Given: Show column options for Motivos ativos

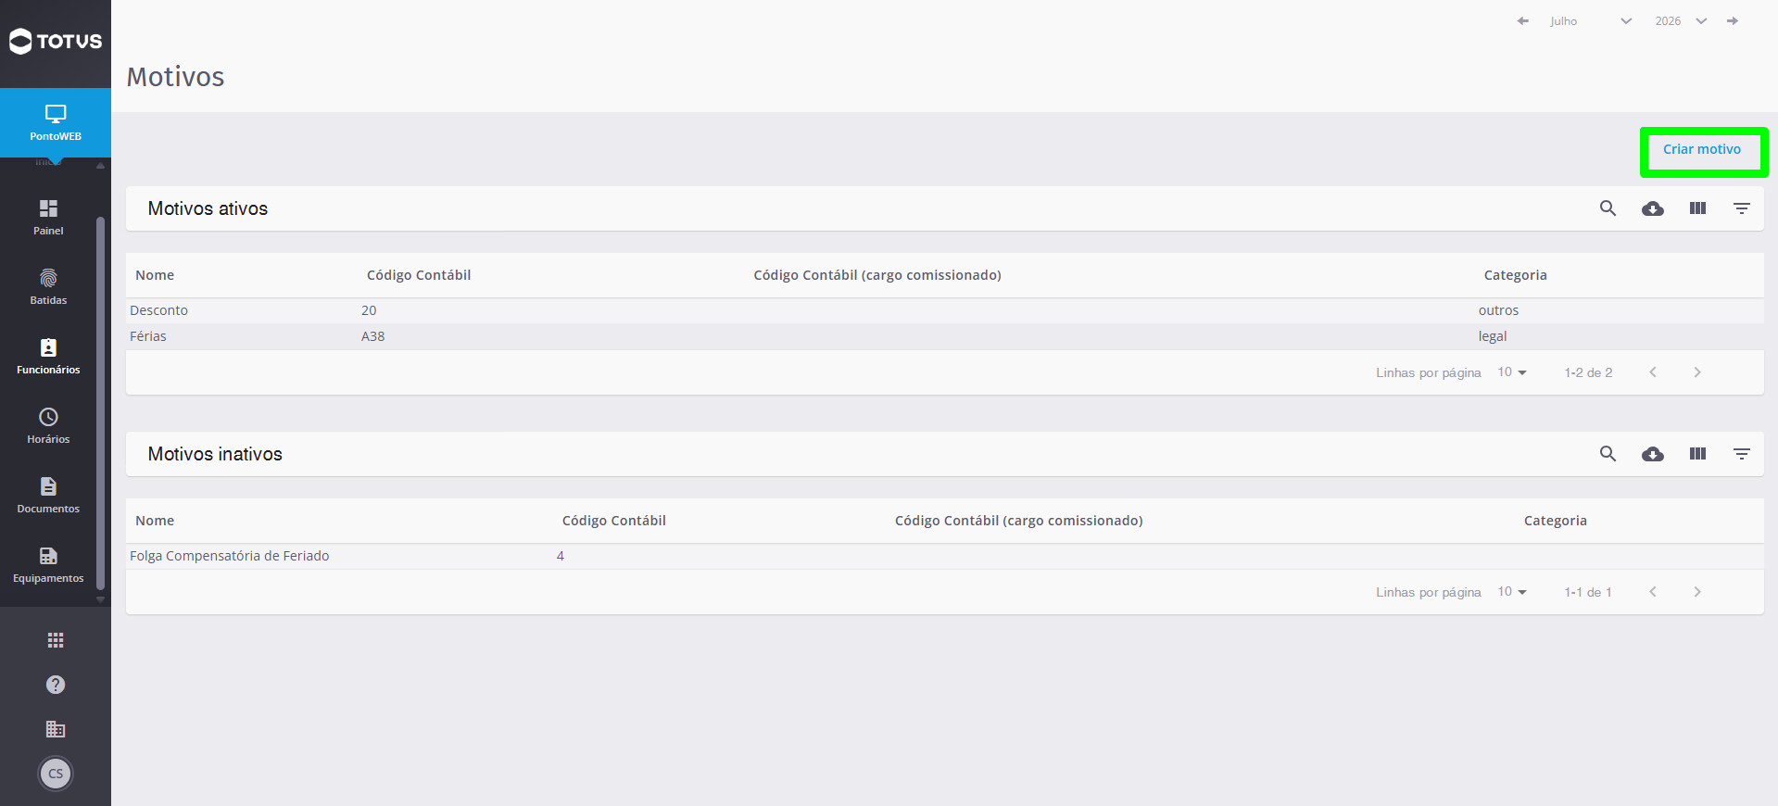Looking at the screenshot, I should click(1697, 208).
